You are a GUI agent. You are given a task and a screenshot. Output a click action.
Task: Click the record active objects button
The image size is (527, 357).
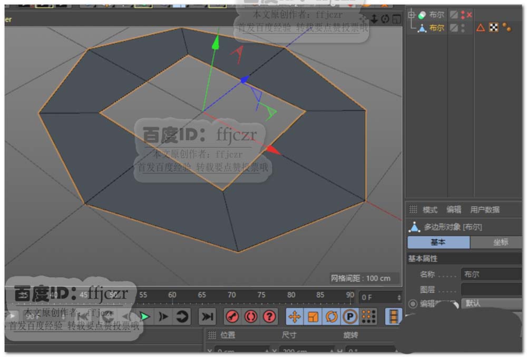click(x=232, y=317)
